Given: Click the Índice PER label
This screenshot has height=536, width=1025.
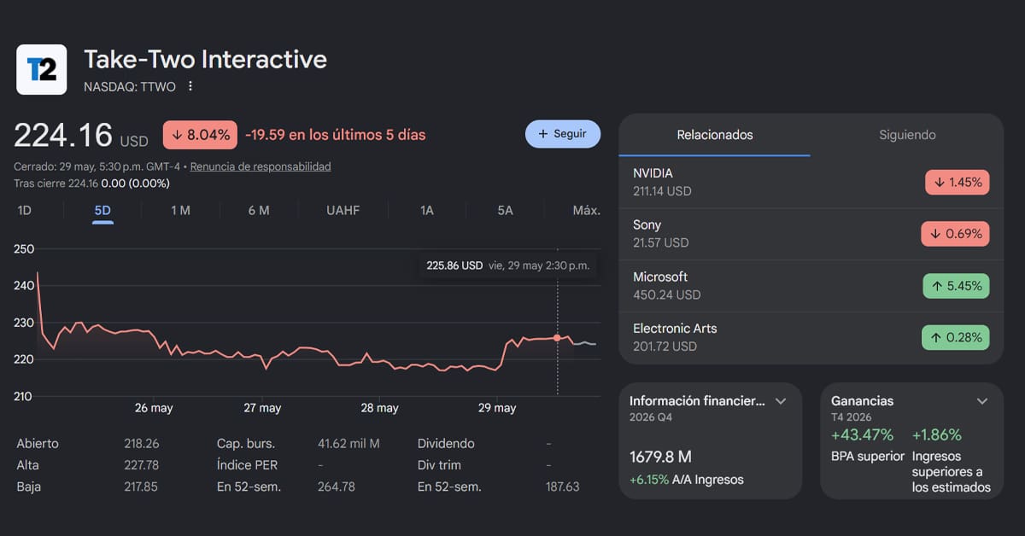Looking at the screenshot, I should click(x=247, y=465).
